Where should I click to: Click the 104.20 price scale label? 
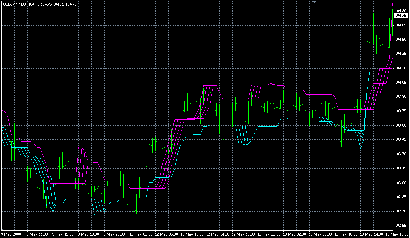point(400,68)
